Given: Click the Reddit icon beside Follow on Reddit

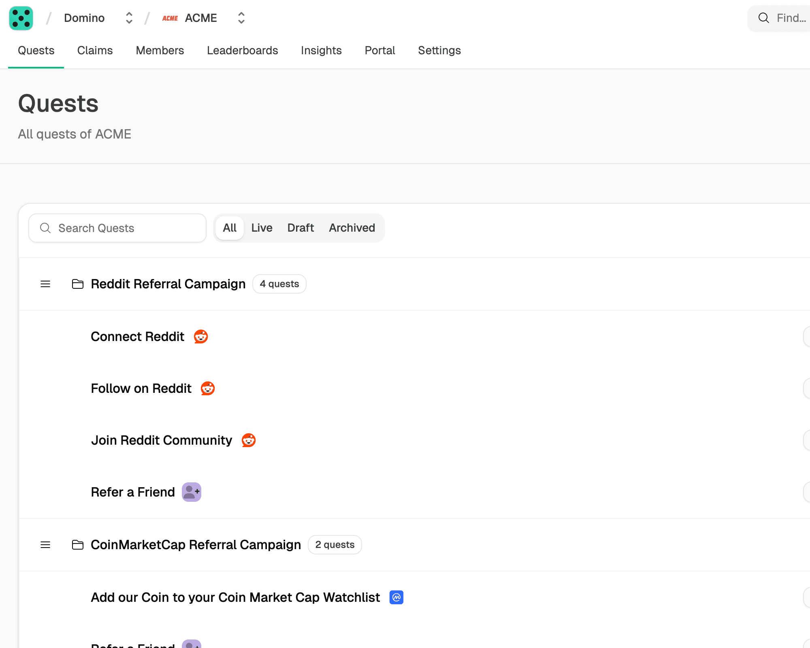Looking at the screenshot, I should (208, 388).
